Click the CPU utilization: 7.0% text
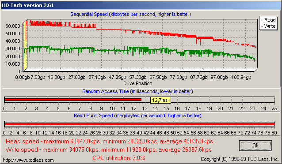Screen dimensions: 282x164 coord(119,158)
